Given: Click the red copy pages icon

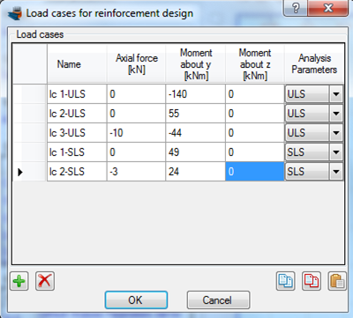Looking at the screenshot, I should [x=312, y=281].
